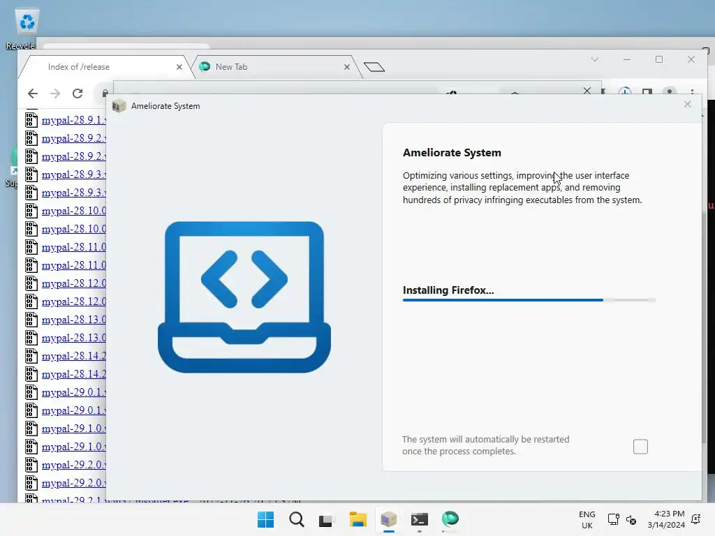Click the Installing Firefox progress bar
715x536 pixels.
(529, 300)
